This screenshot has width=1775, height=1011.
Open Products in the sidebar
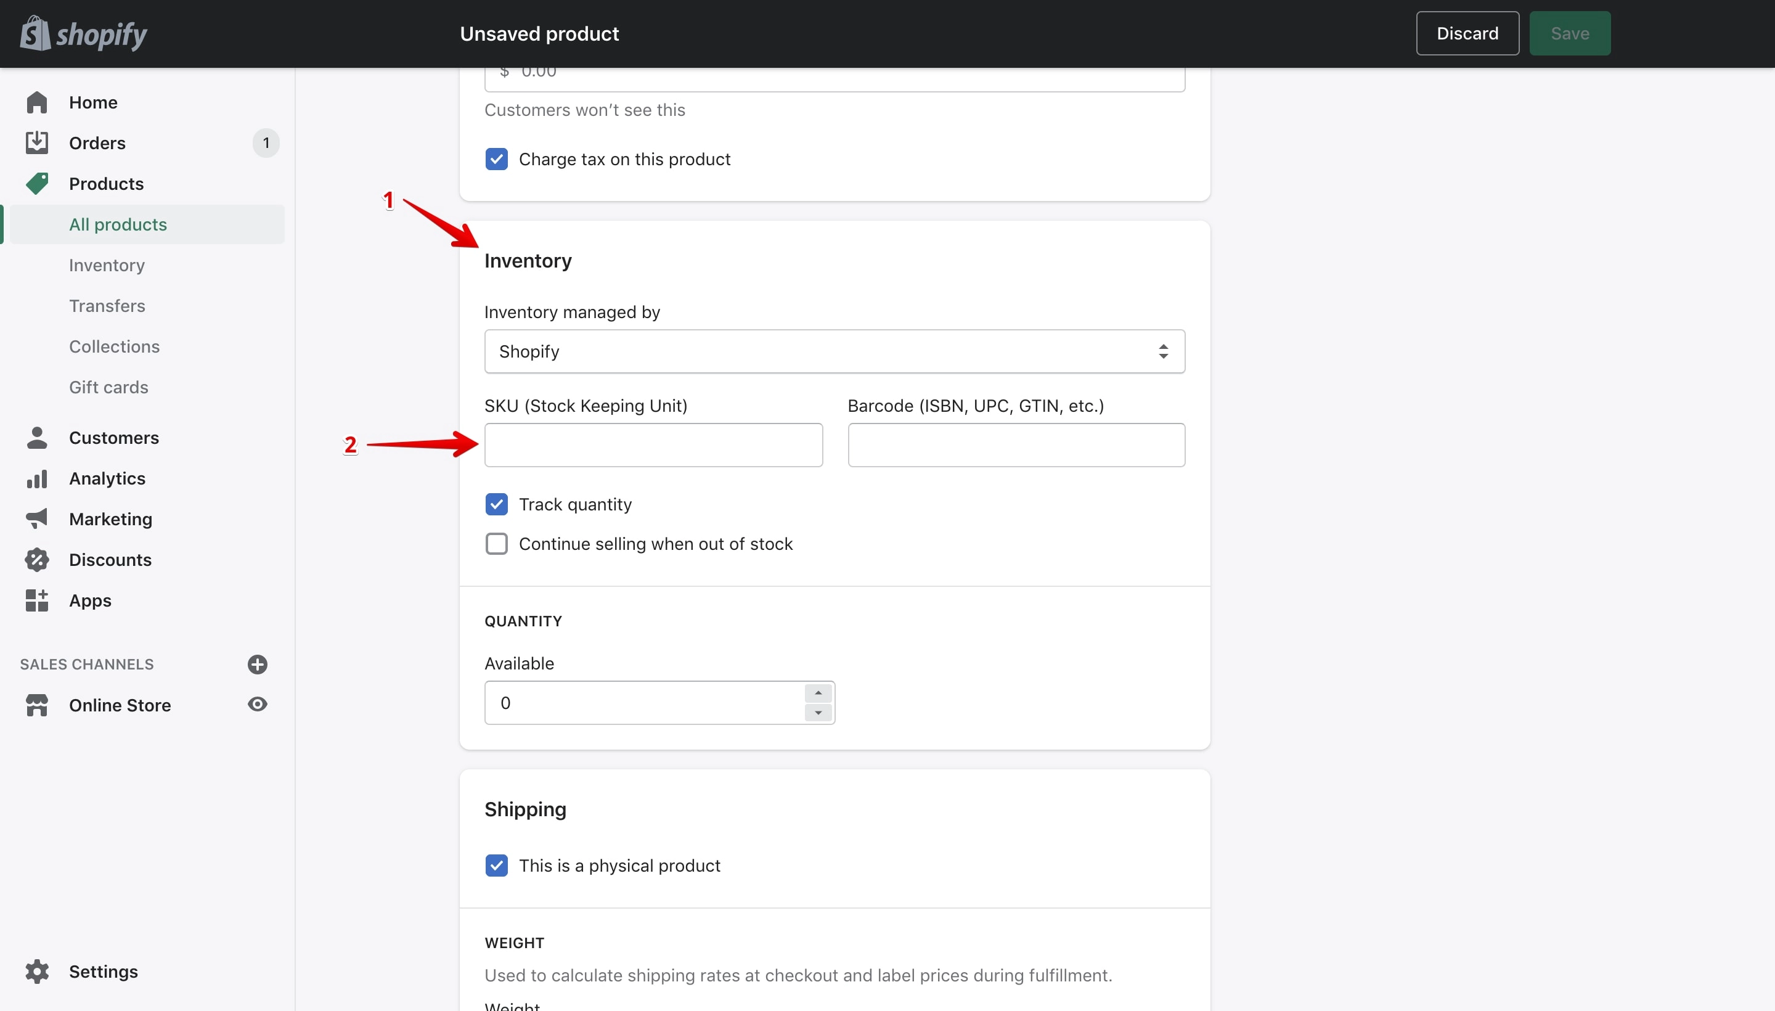(106, 183)
